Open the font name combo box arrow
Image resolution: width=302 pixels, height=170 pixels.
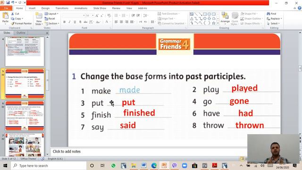[84, 16]
